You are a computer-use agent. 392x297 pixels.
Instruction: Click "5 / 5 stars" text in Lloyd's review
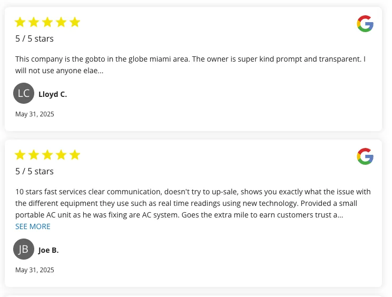(x=34, y=38)
